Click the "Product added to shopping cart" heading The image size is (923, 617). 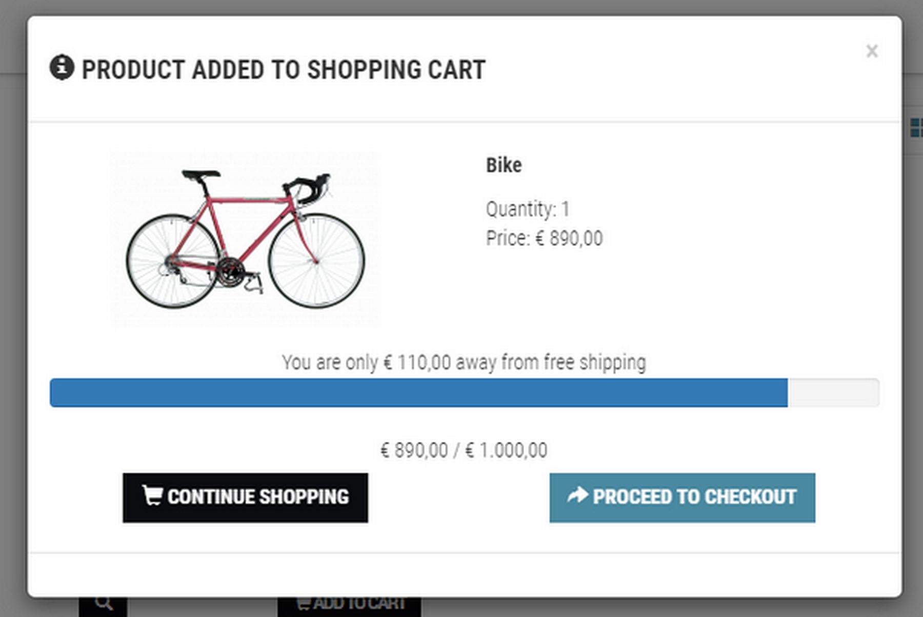284,70
